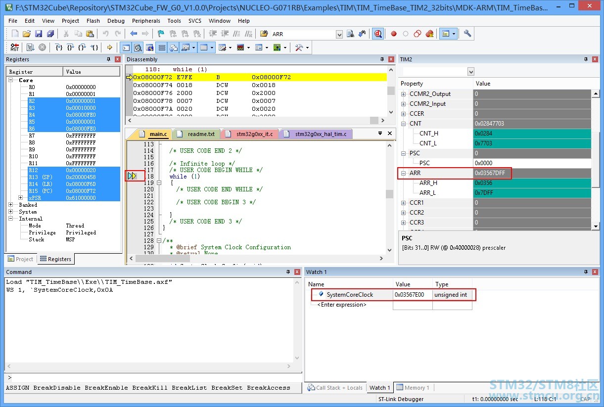
Task: Expand the CCR1 property in TIM2
Action: [x=404, y=203]
